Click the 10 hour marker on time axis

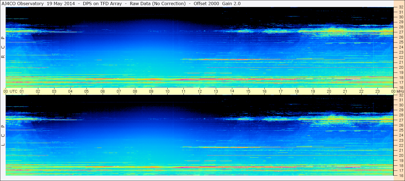point(167,91)
